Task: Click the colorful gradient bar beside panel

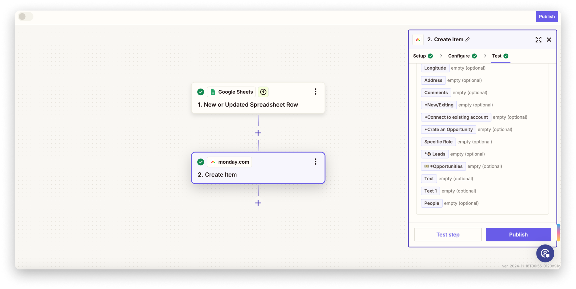Action: [x=558, y=232]
